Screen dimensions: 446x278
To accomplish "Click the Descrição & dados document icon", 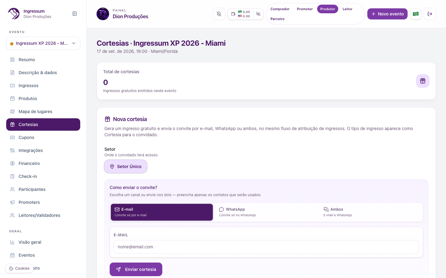I will pos(12,73).
